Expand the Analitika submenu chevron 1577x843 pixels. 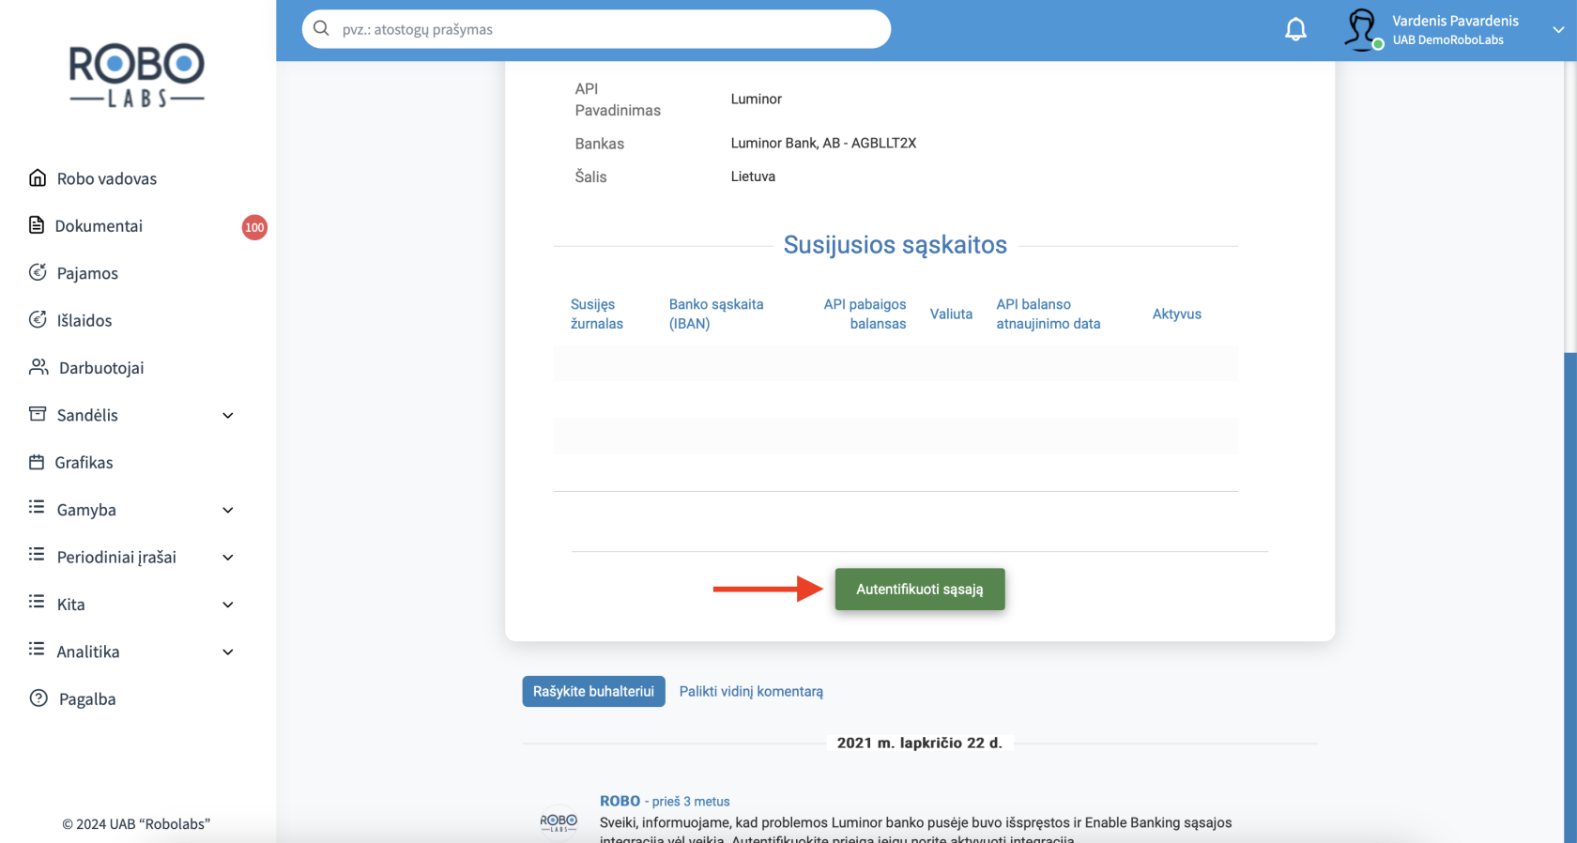coord(228,651)
